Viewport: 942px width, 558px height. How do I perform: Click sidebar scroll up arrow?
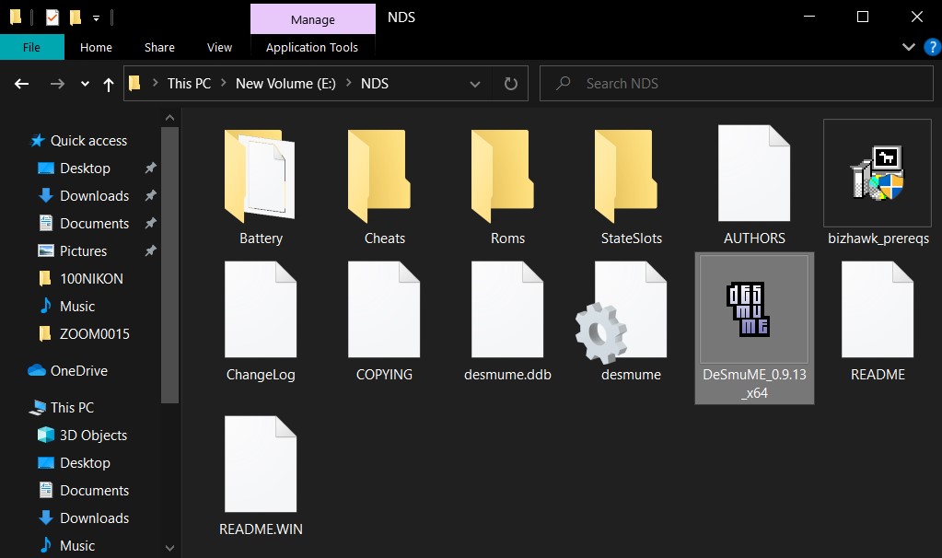tap(169, 118)
